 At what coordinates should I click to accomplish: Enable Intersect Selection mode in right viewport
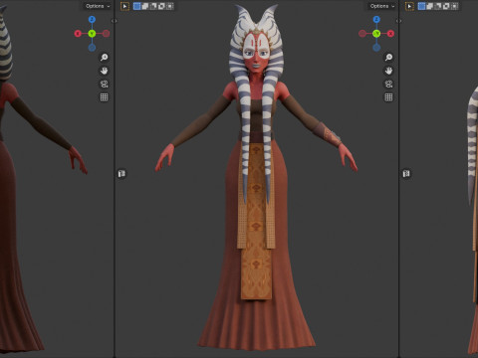pyautogui.click(x=454, y=6)
